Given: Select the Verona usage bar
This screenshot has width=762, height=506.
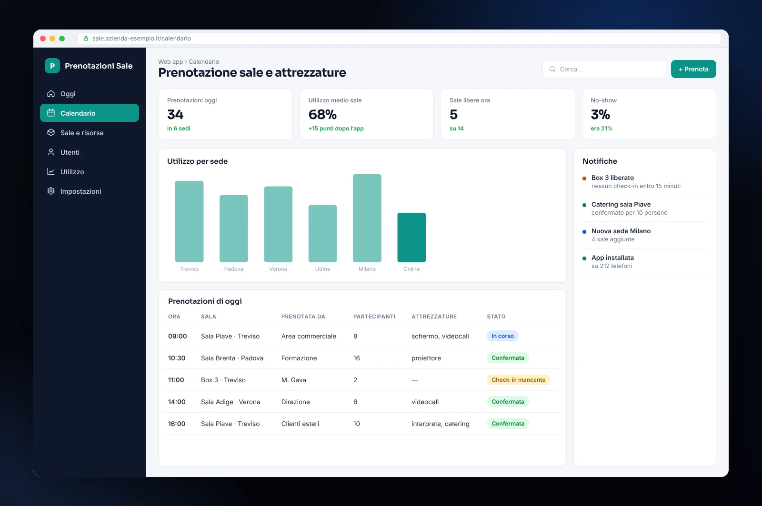Looking at the screenshot, I should coord(278,224).
